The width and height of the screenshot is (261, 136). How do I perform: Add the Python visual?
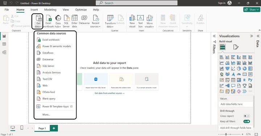click(250, 80)
